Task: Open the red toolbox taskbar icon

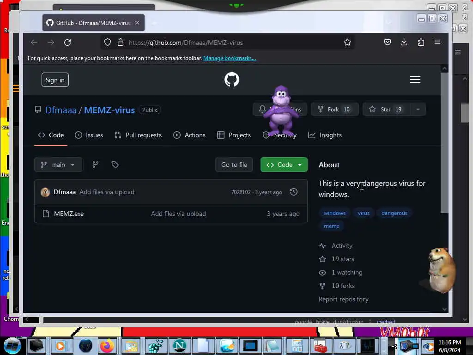Action: click(x=320, y=346)
